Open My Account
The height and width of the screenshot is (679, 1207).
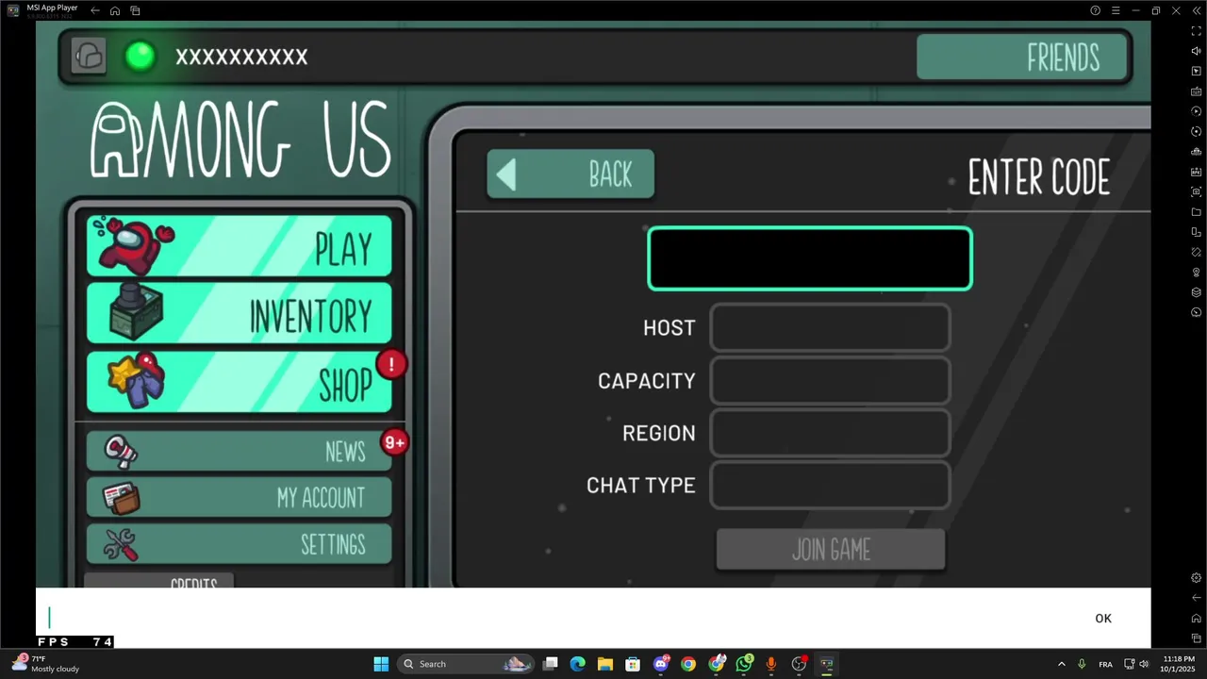(x=240, y=497)
